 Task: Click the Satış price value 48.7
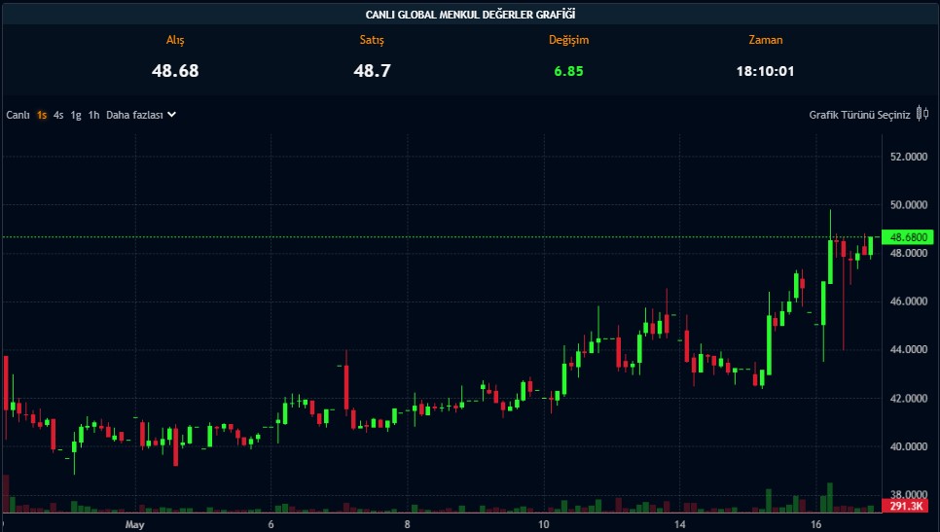(373, 71)
